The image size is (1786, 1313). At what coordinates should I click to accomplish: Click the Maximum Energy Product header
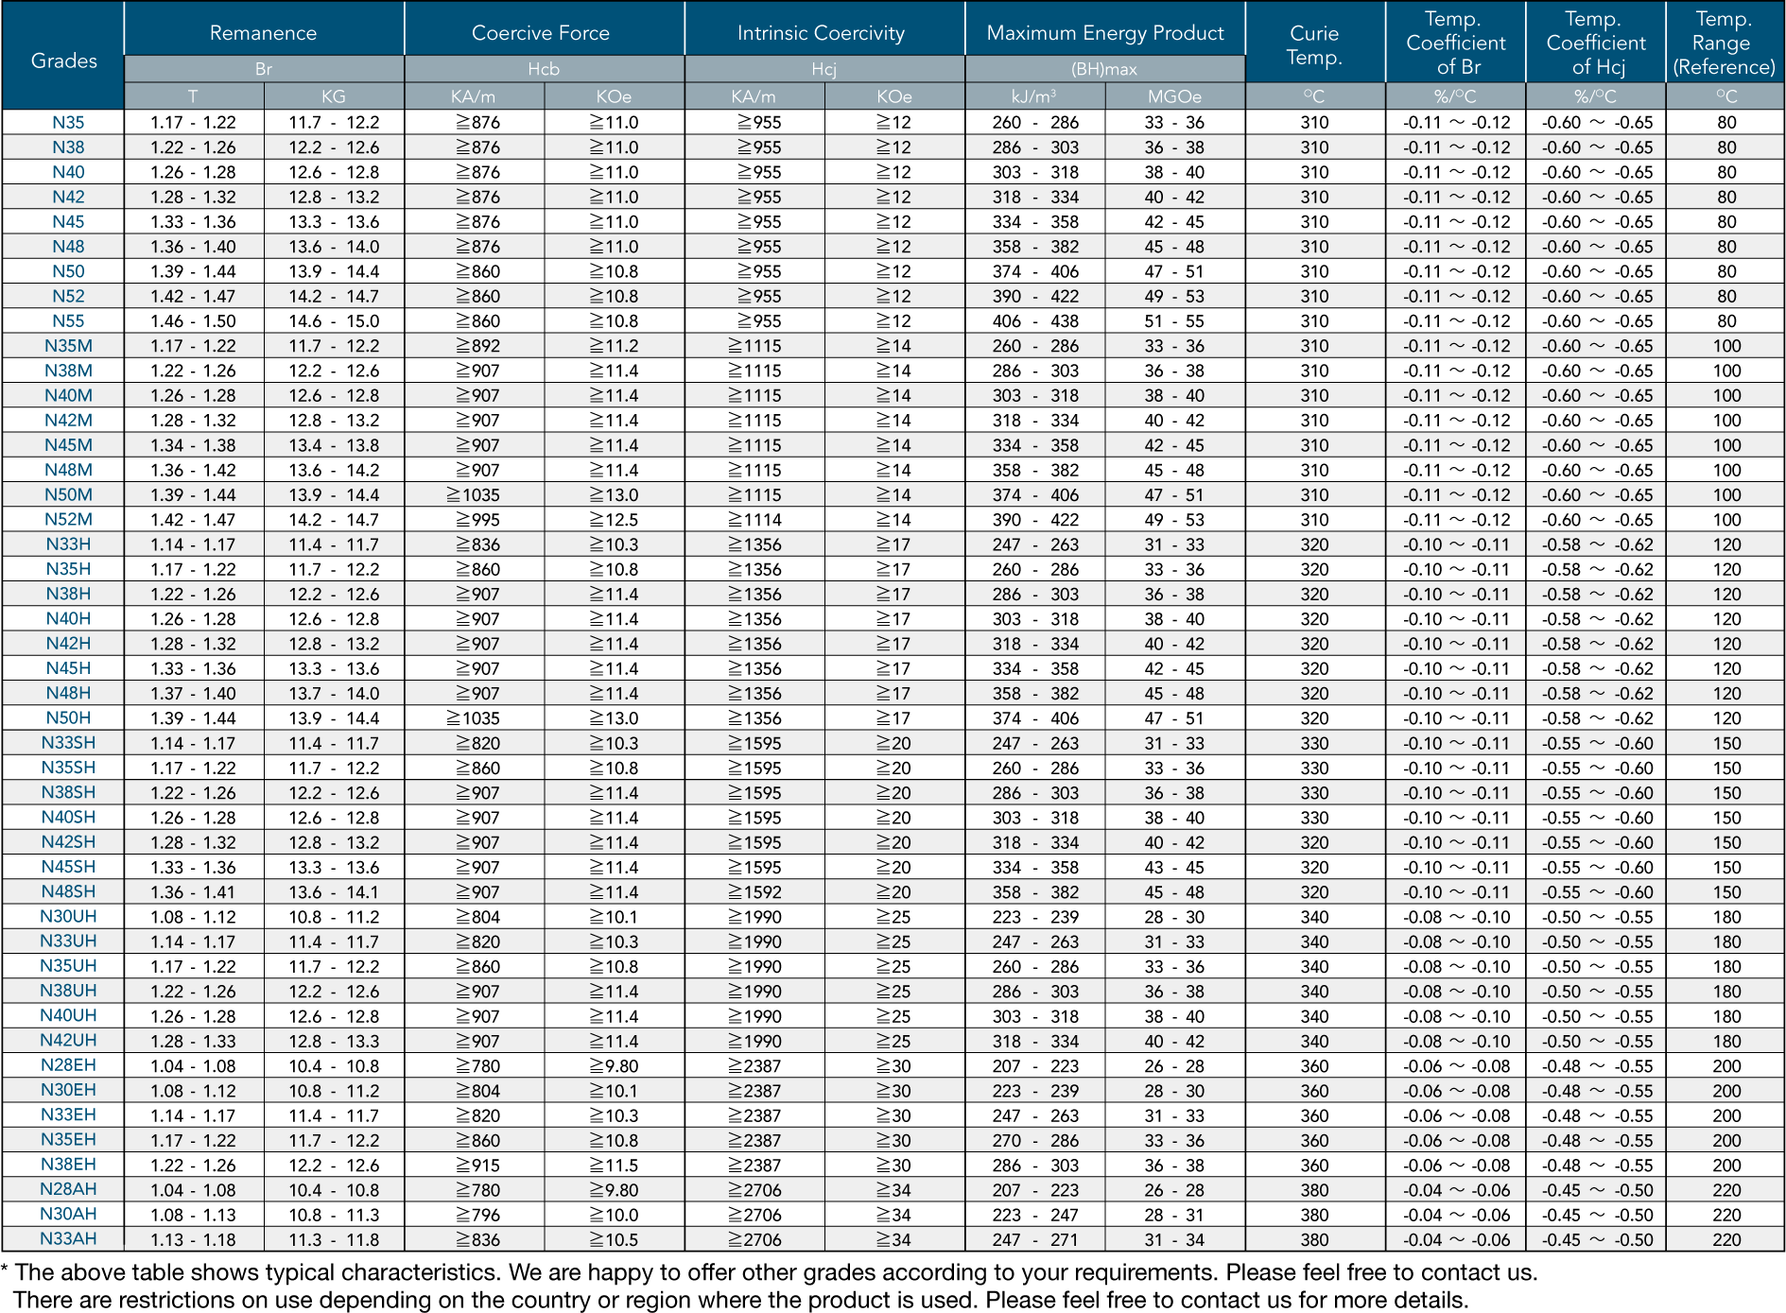(1105, 33)
